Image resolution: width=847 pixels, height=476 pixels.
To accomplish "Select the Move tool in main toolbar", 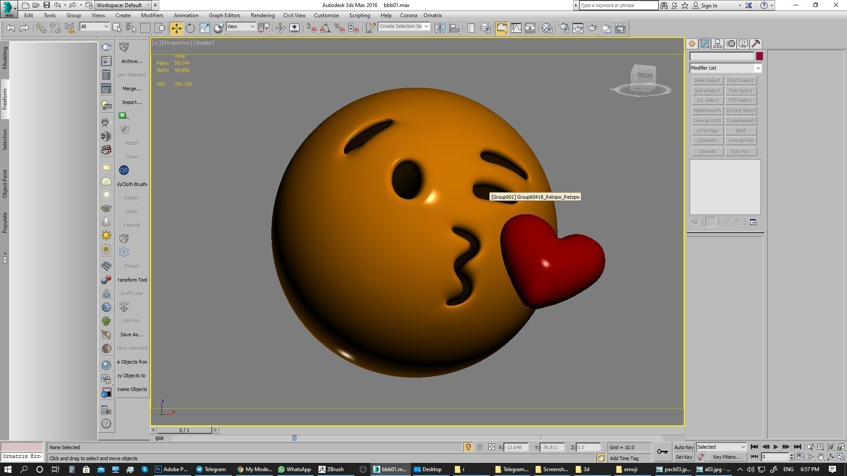I will pos(176,28).
